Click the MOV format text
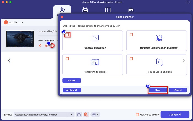The width and height of the screenshot is (193, 121). coord(41,40)
